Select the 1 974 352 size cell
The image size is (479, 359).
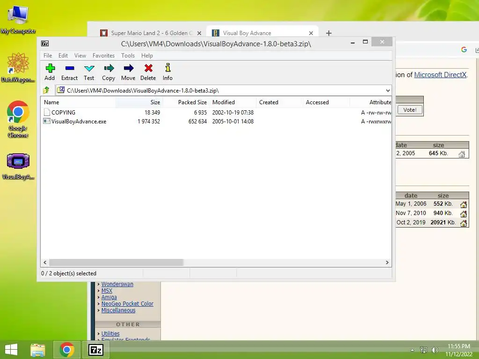coord(149,121)
